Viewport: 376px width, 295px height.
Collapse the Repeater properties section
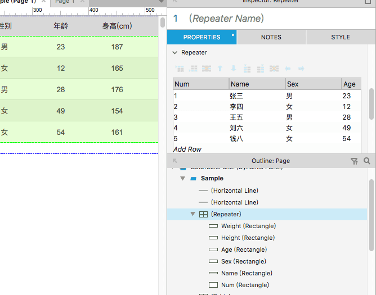[175, 53]
